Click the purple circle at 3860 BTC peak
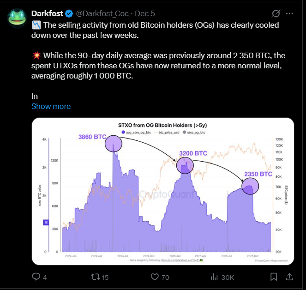 click(x=114, y=144)
